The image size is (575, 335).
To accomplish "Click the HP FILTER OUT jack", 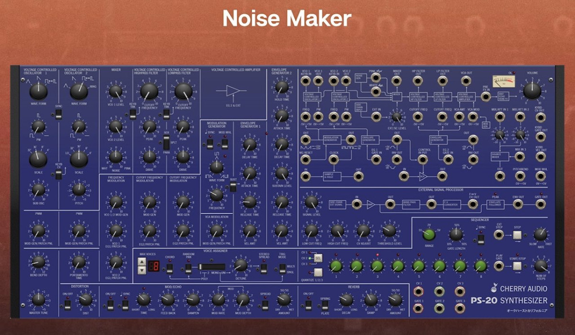I will 419,81.
